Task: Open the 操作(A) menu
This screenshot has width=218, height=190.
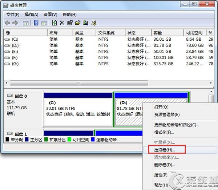Action: coord(31,15)
